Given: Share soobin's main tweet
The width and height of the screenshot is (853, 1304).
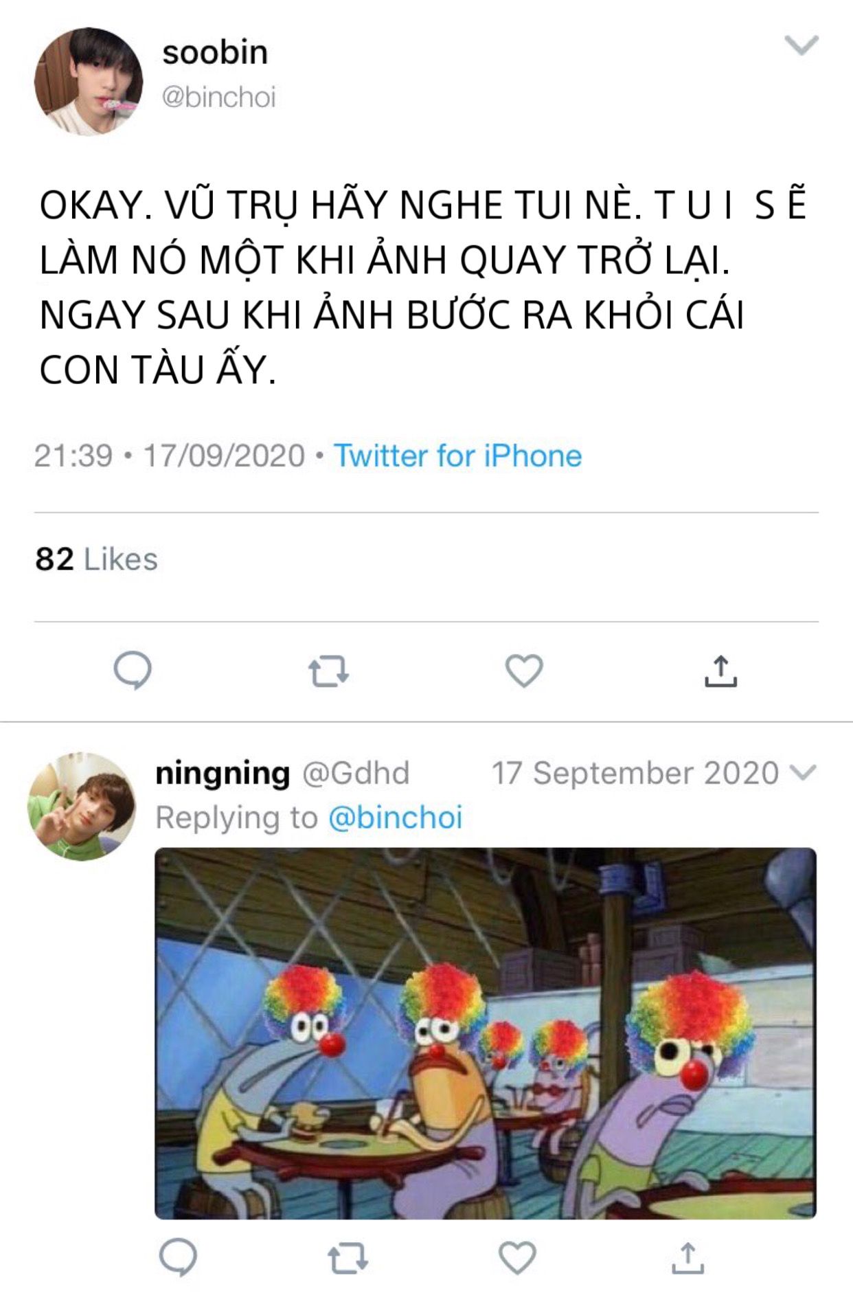Looking at the screenshot, I should [x=720, y=671].
